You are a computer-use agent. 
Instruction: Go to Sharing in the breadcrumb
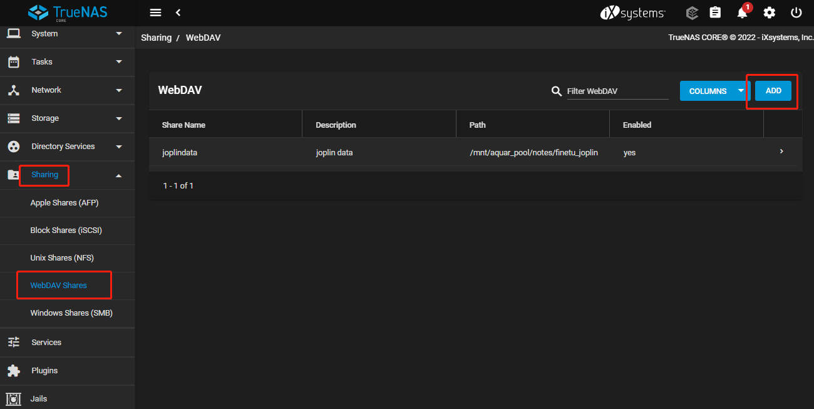pyautogui.click(x=156, y=38)
